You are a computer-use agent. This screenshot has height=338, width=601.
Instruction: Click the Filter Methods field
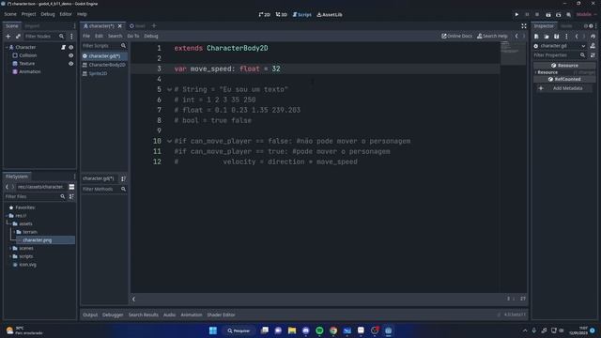(104, 189)
